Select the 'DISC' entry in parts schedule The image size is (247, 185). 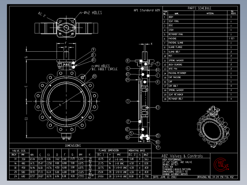[200, 26]
